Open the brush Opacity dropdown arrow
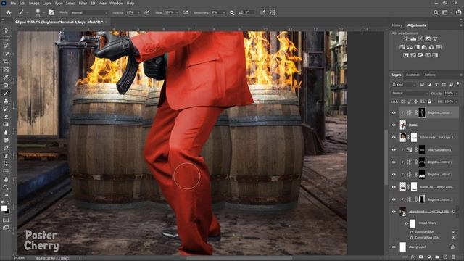Image resolution: width=464 pixels, height=261 pixels. pos(138,13)
